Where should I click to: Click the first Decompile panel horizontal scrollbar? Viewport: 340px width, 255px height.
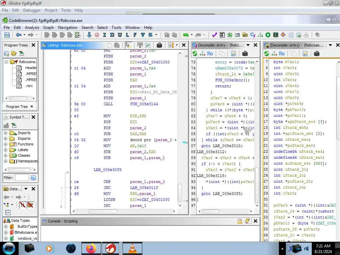click(x=225, y=211)
